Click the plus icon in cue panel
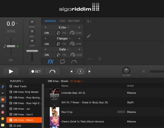 pyautogui.click(x=100, y=59)
